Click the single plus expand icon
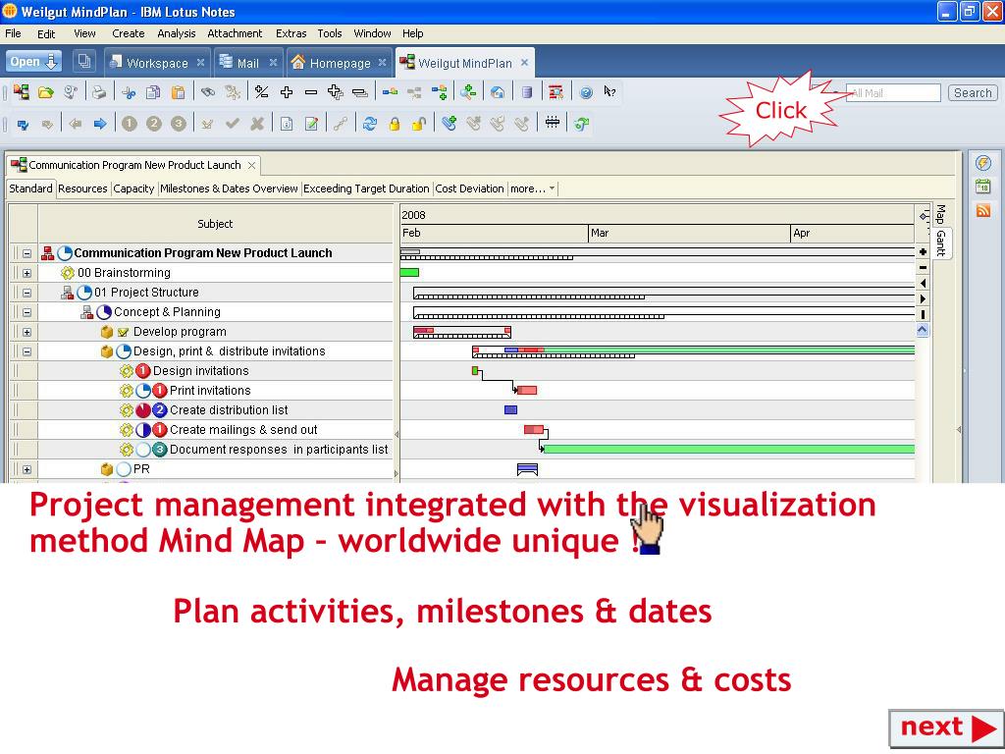 pos(287,92)
